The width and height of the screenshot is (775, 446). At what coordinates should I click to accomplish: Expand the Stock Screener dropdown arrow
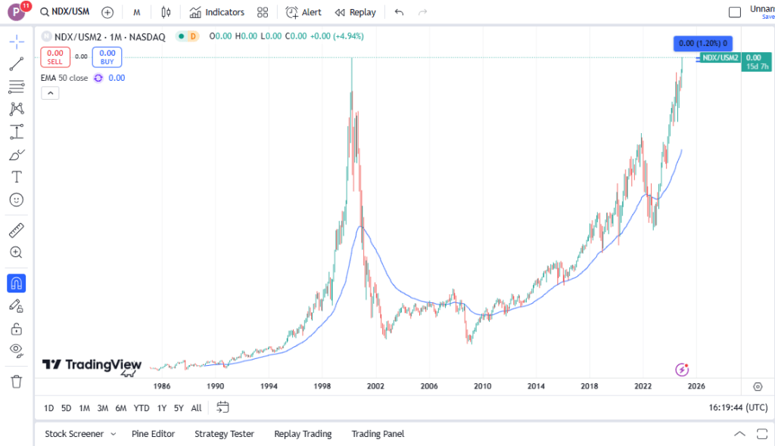coord(114,434)
